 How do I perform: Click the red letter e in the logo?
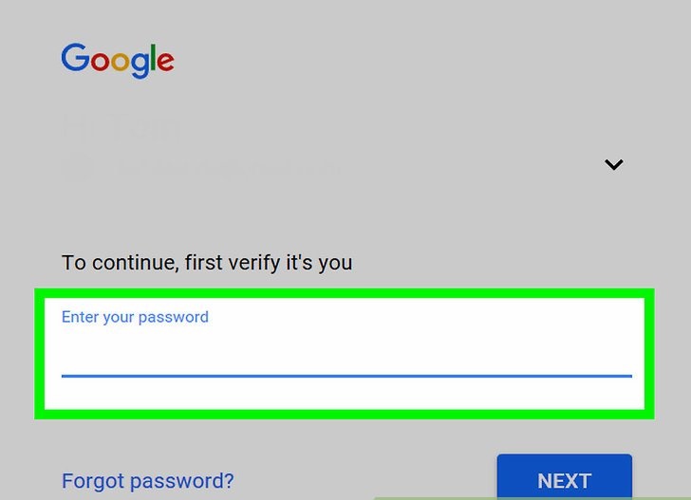164,63
